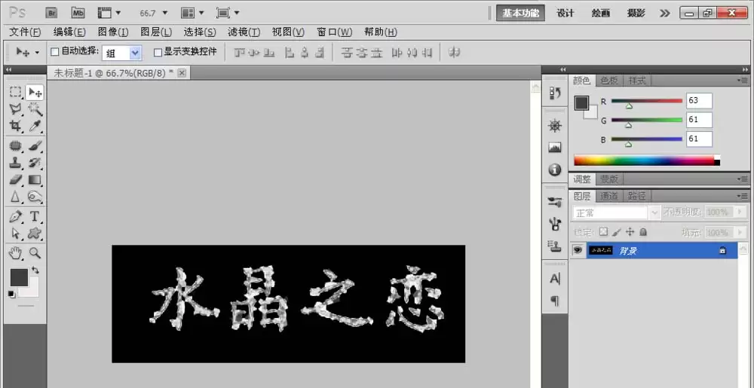Toggle lock position icon
Screen dimensions: 754x388
pyautogui.click(x=630, y=232)
